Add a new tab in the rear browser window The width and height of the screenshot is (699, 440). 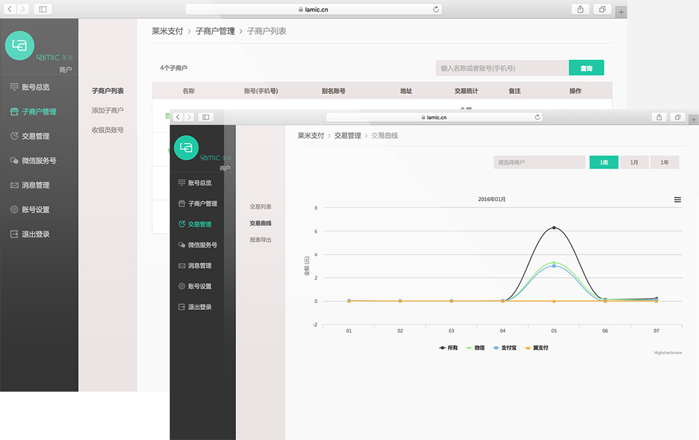[x=621, y=12]
